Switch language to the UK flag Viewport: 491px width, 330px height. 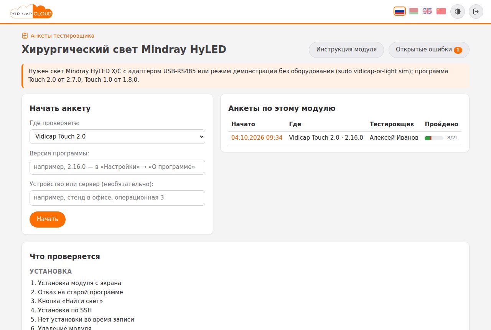pyautogui.click(x=427, y=11)
